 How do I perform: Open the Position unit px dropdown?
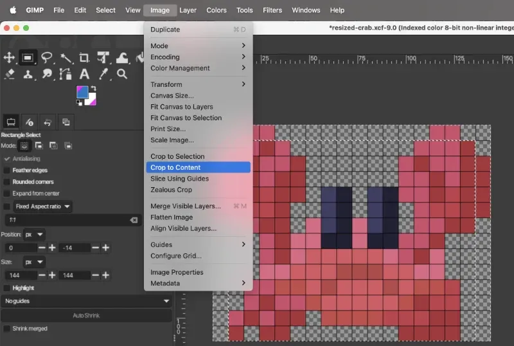34,234
